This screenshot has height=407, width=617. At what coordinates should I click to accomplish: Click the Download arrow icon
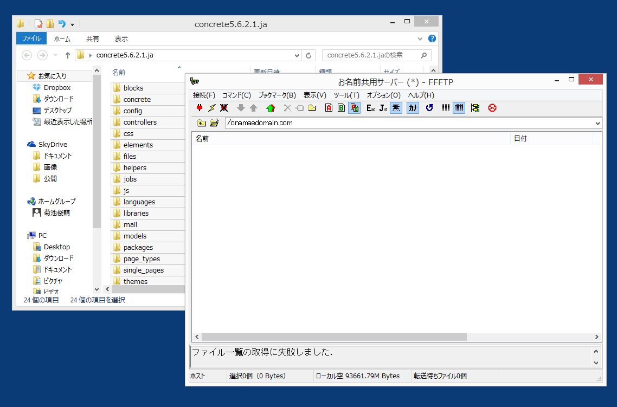pyautogui.click(x=241, y=108)
